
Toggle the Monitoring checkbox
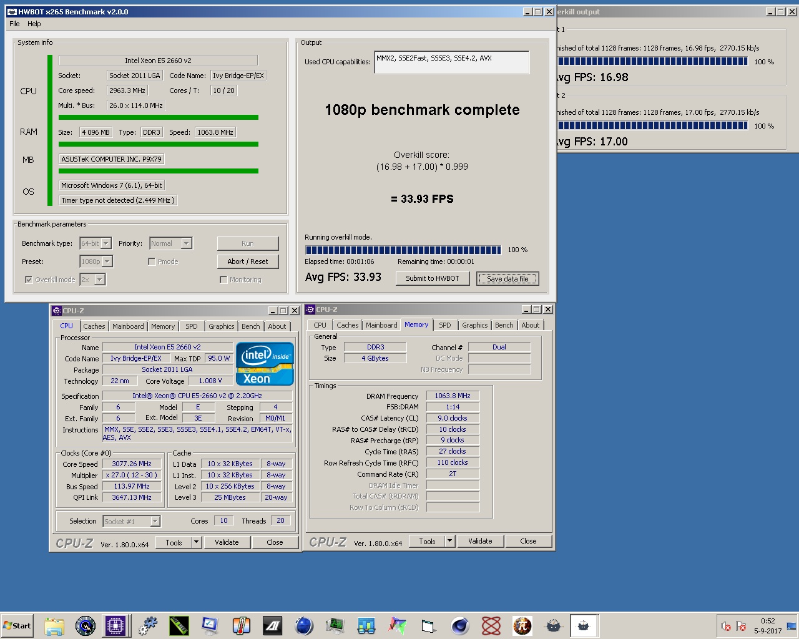click(223, 280)
